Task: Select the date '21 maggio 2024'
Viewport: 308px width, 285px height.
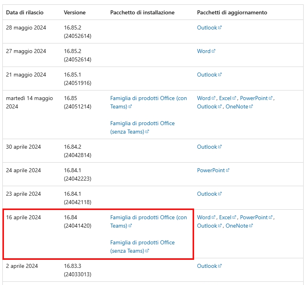Action: pyautogui.click(x=26, y=75)
